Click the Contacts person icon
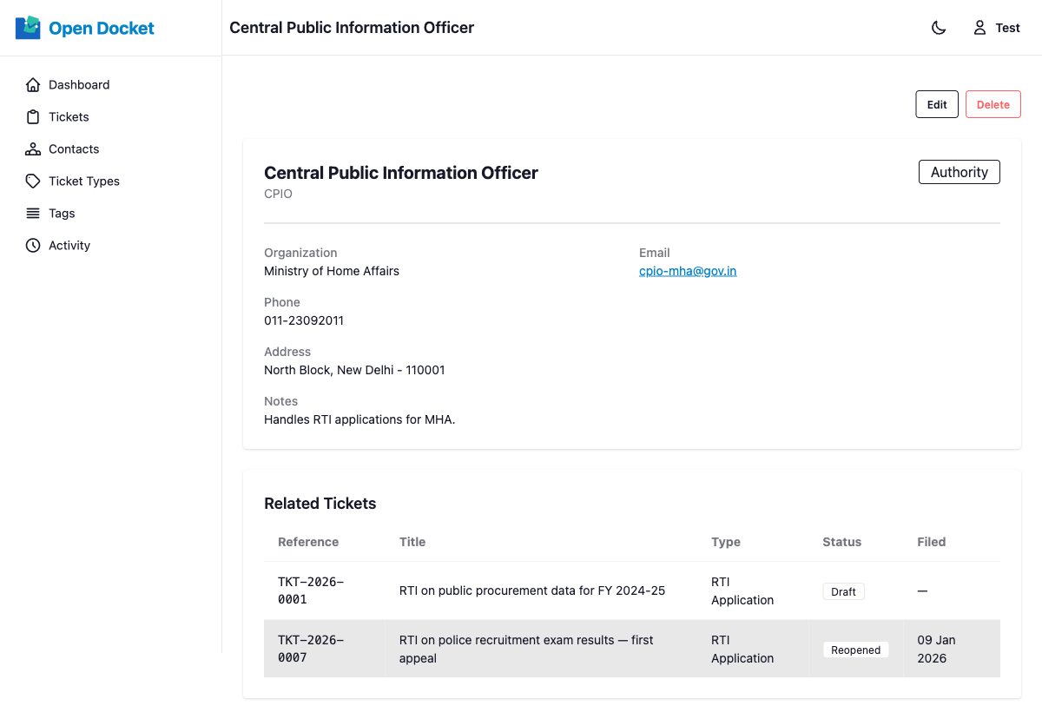The width and height of the screenshot is (1042, 719). (x=33, y=148)
